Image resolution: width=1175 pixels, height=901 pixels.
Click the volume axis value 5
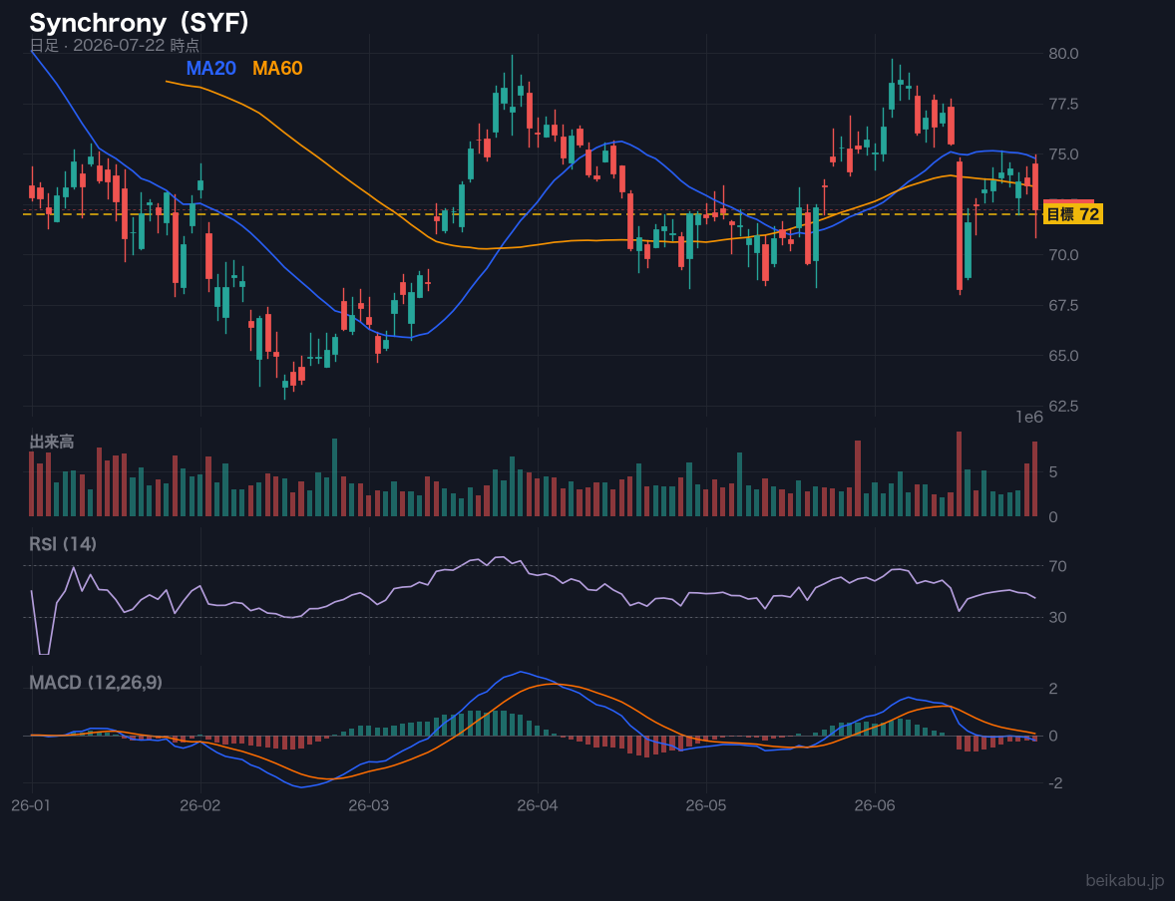coord(1053,471)
